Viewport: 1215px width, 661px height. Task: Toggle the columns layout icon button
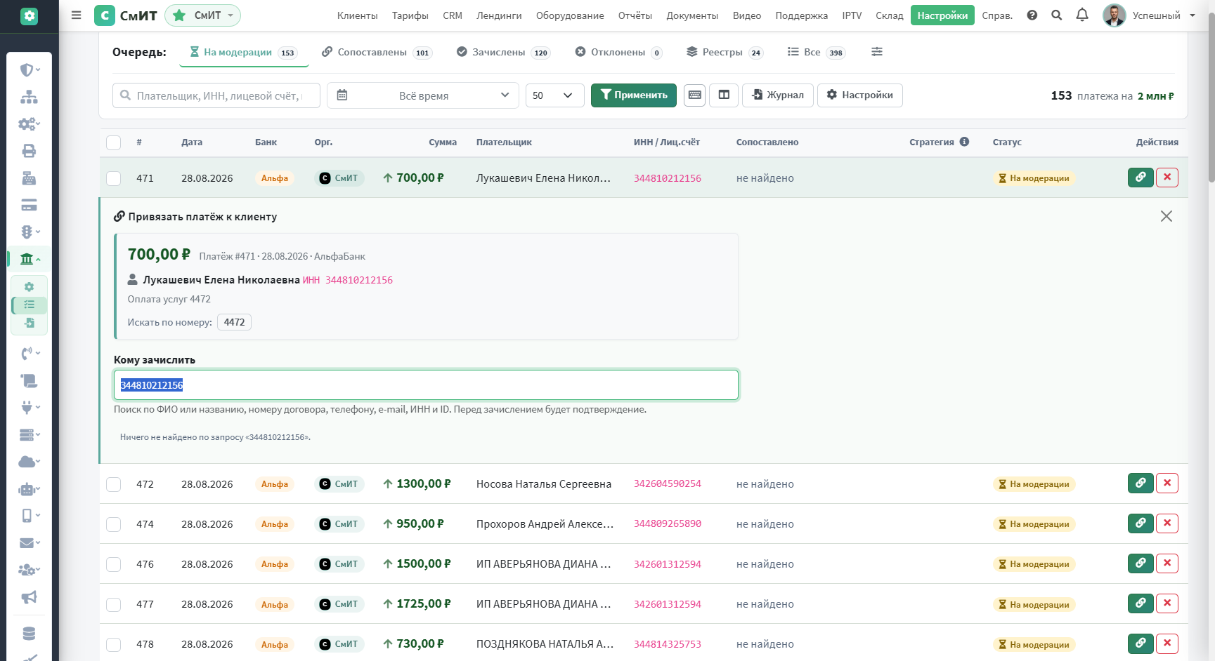(x=724, y=95)
